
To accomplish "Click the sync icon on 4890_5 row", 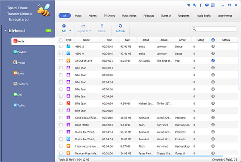I will tap(213, 46).
